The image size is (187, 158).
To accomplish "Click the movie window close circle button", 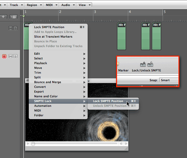I will pos(28,81).
